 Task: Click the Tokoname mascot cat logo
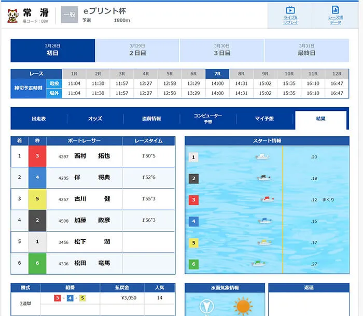pyautogui.click(x=12, y=16)
